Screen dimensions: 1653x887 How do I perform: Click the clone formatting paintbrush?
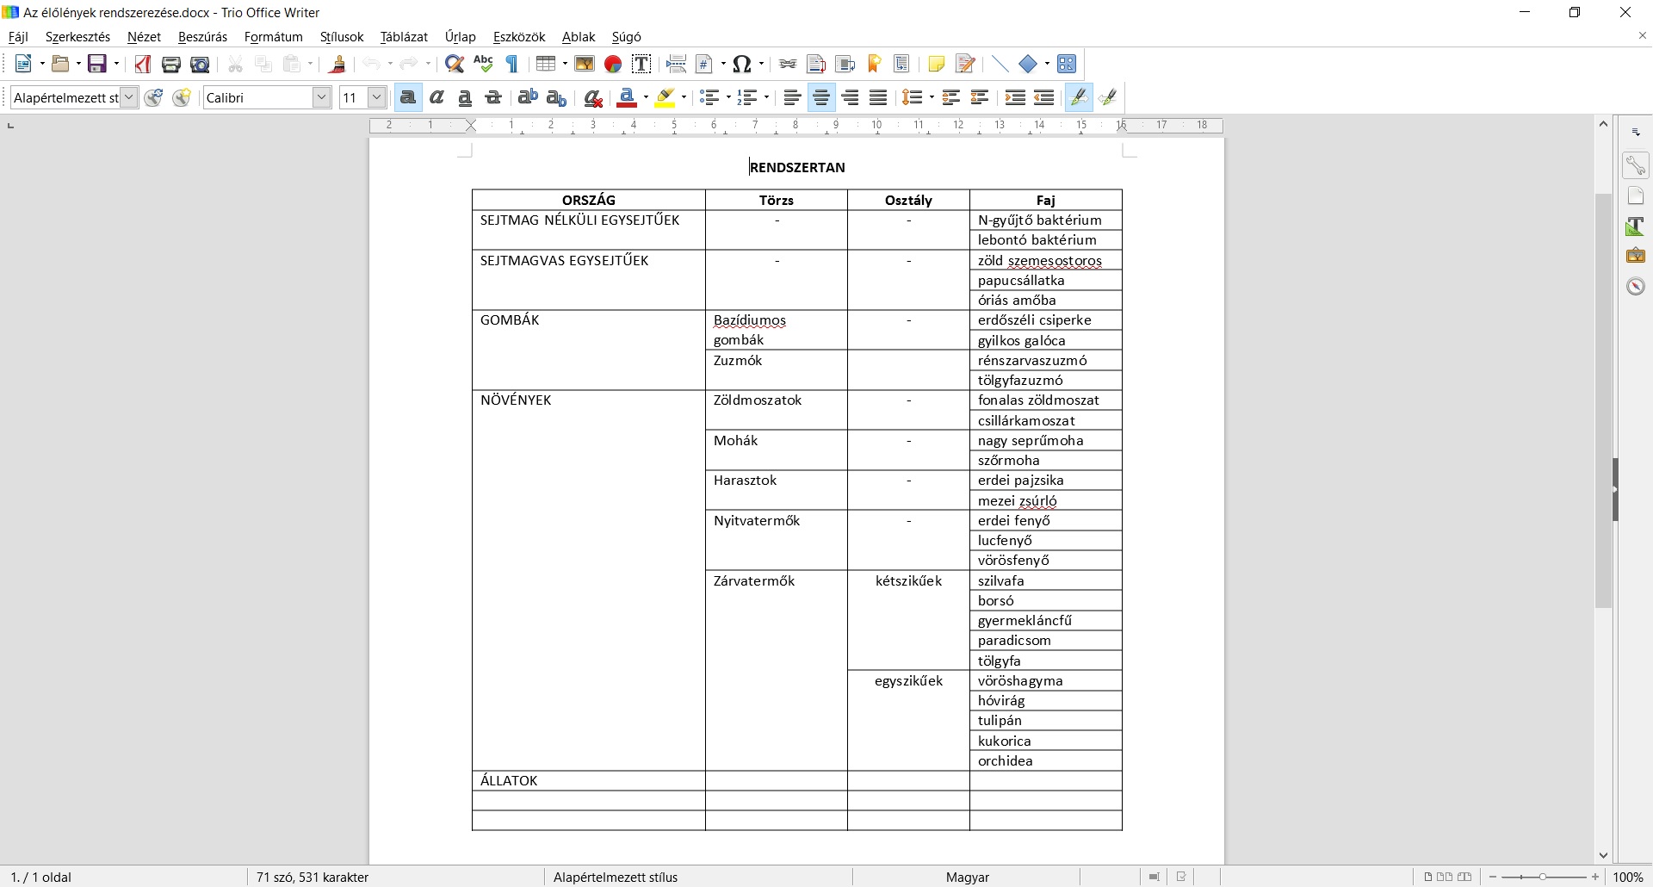click(338, 65)
